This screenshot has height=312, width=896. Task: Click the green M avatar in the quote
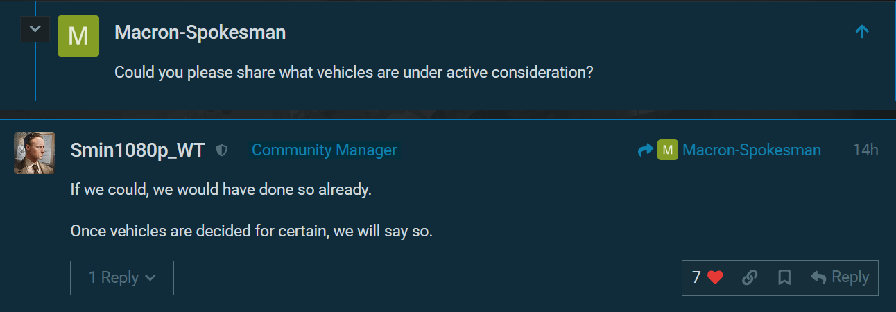click(x=78, y=35)
